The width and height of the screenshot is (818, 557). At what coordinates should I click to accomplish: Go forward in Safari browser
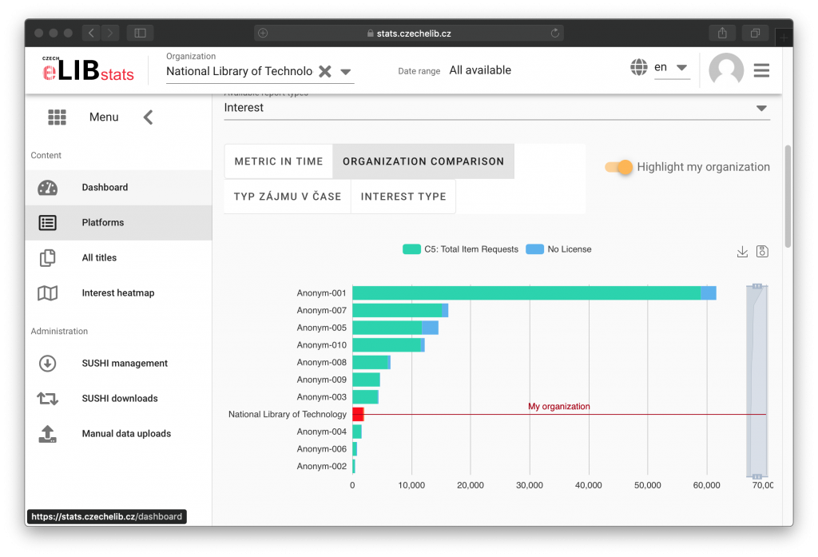coord(110,33)
